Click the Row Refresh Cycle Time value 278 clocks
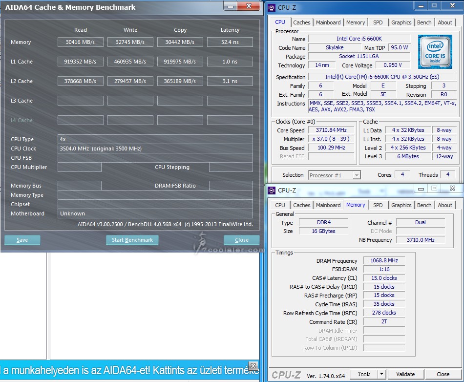This screenshot has width=464, height=382. (x=384, y=313)
